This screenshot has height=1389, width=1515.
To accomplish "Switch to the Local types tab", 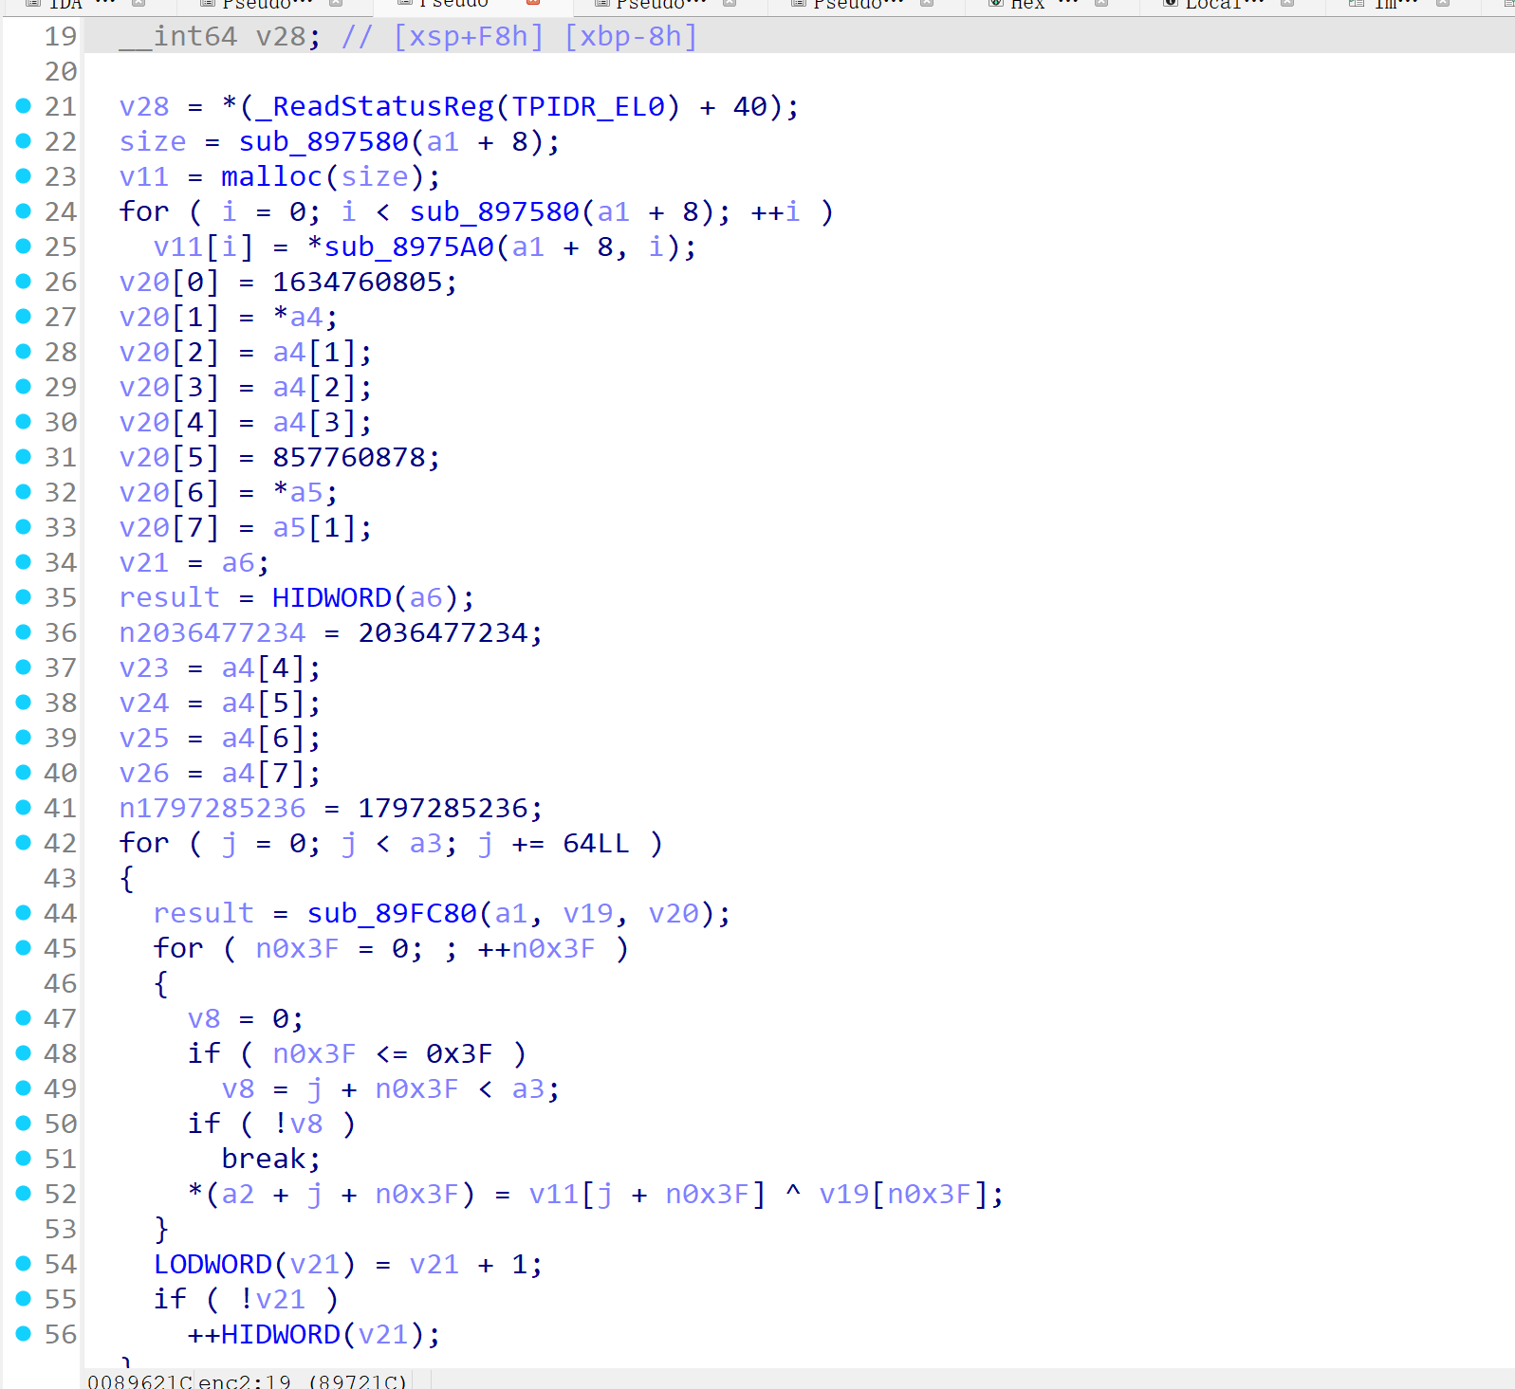I will [x=1211, y=4].
